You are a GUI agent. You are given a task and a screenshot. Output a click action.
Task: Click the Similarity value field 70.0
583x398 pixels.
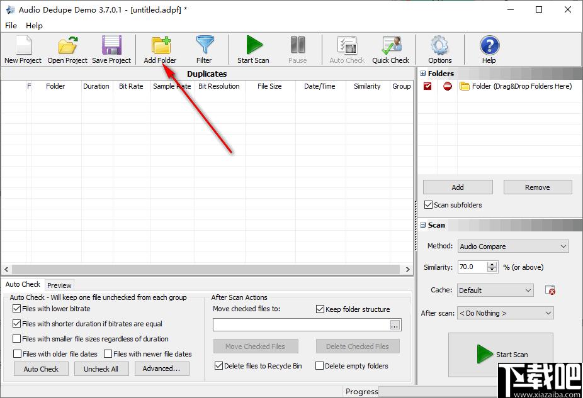pos(473,267)
